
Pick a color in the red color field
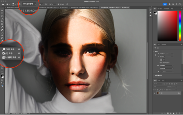pyautogui.click(x=167, y=26)
